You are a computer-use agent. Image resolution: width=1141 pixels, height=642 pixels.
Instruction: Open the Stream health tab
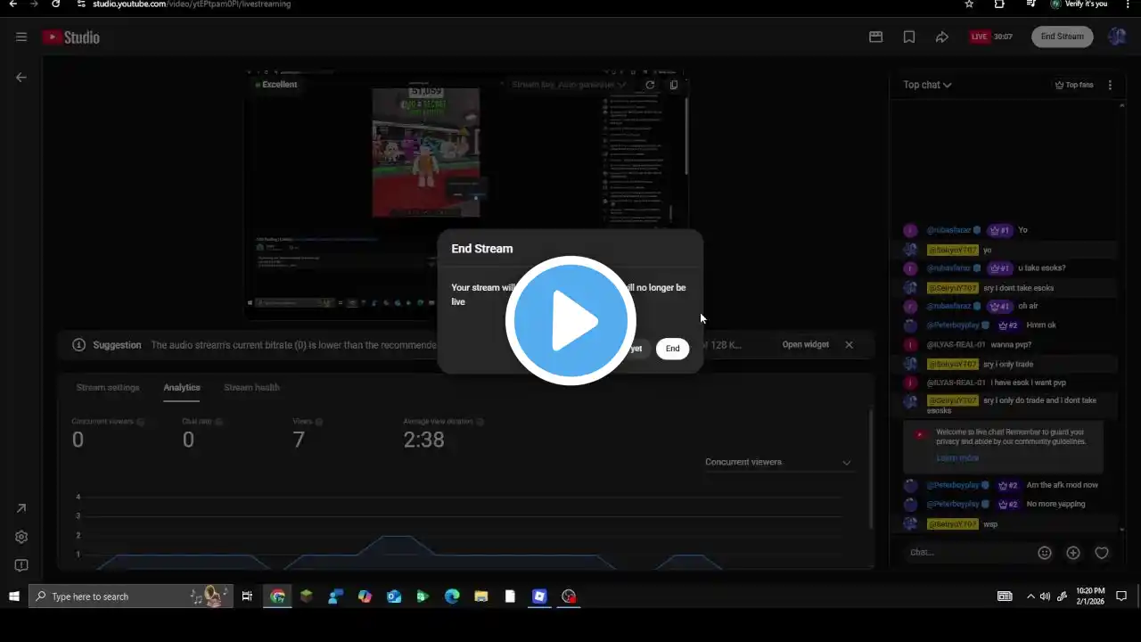click(251, 388)
